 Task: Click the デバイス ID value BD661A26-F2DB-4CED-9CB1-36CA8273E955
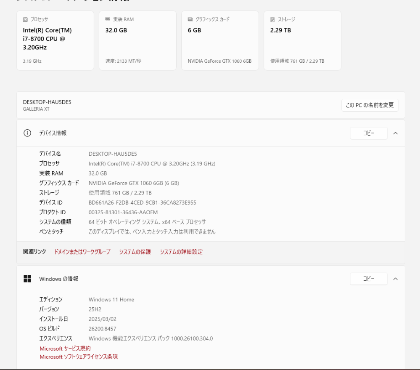(143, 203)
